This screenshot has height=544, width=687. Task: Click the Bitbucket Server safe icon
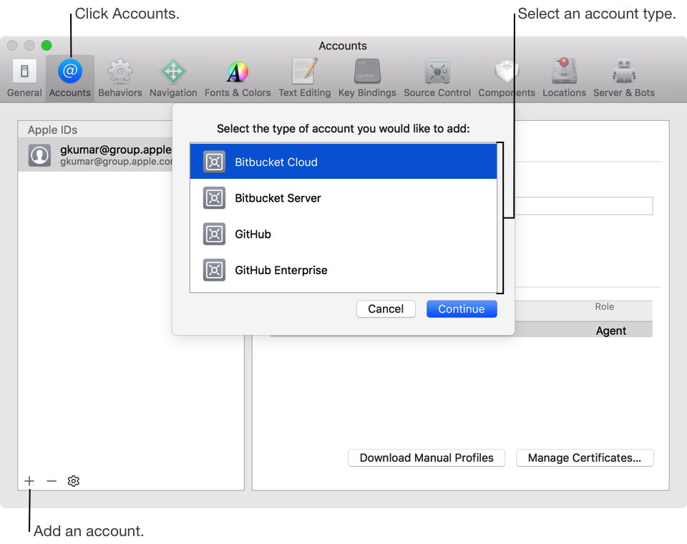(214, 198)
